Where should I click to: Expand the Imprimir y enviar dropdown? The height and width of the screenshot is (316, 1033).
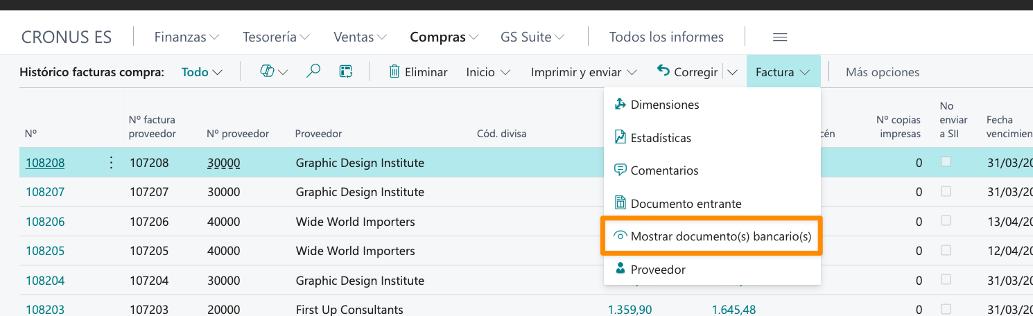click(584, 72)
